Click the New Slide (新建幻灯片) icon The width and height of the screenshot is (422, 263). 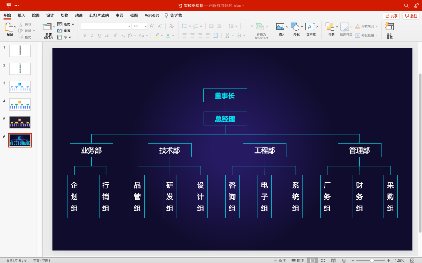coord(47,27)
